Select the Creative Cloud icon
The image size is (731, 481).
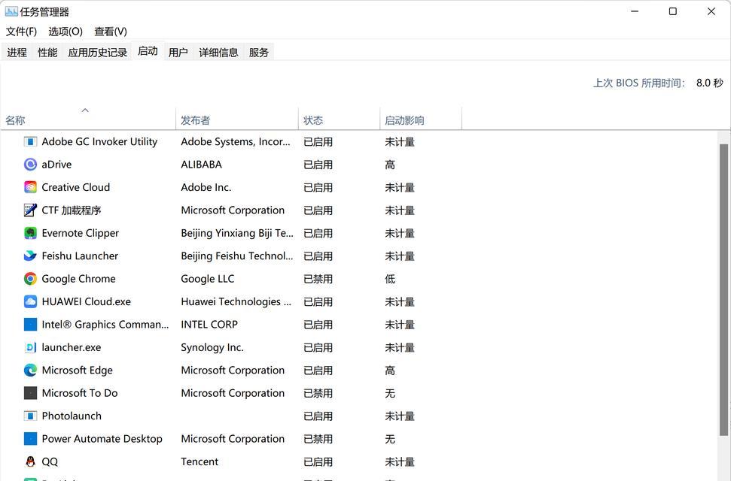(30, 187)
